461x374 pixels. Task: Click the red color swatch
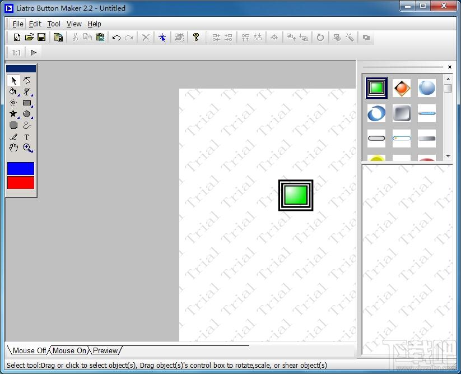tap(21, 182)
